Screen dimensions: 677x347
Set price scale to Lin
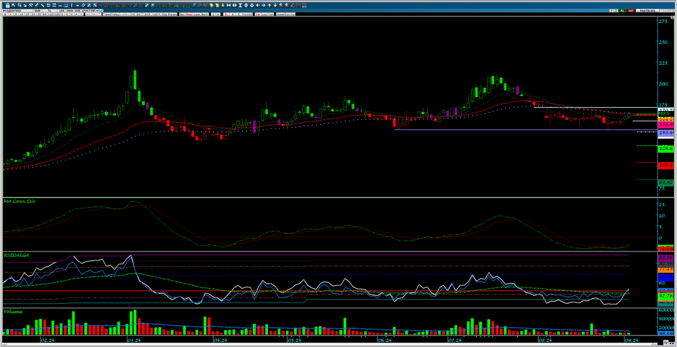coord(258,14)
